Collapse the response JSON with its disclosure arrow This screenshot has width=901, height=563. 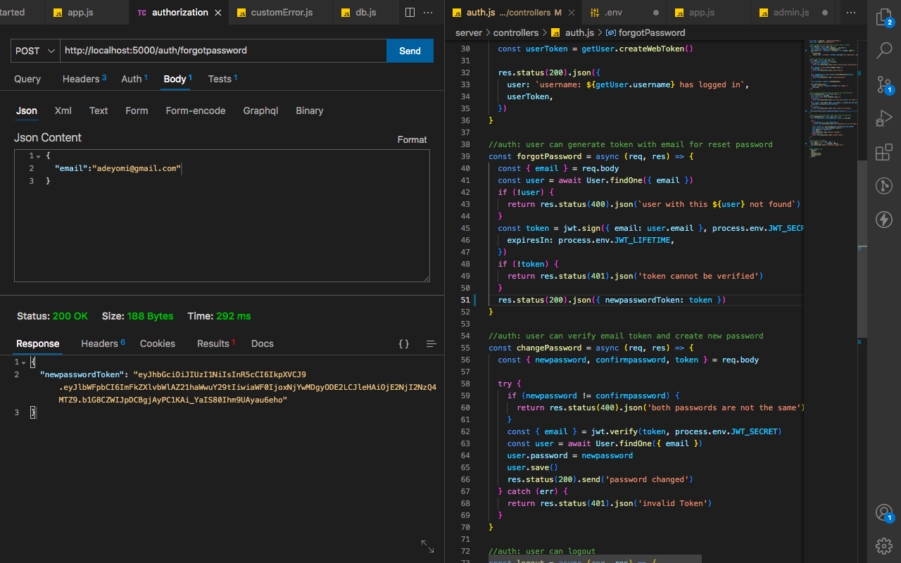pos(23,361)
